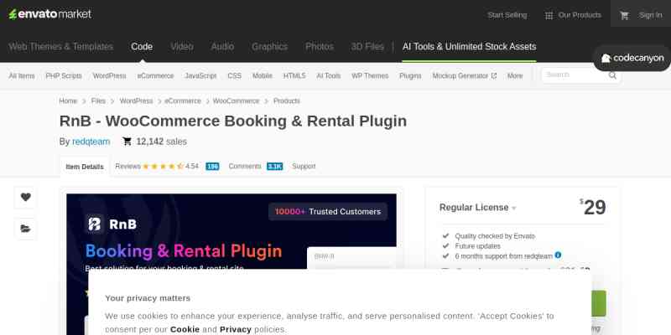Open the shopping cart icon
This screenshot has height=335, width=671.
coord(624,15)
